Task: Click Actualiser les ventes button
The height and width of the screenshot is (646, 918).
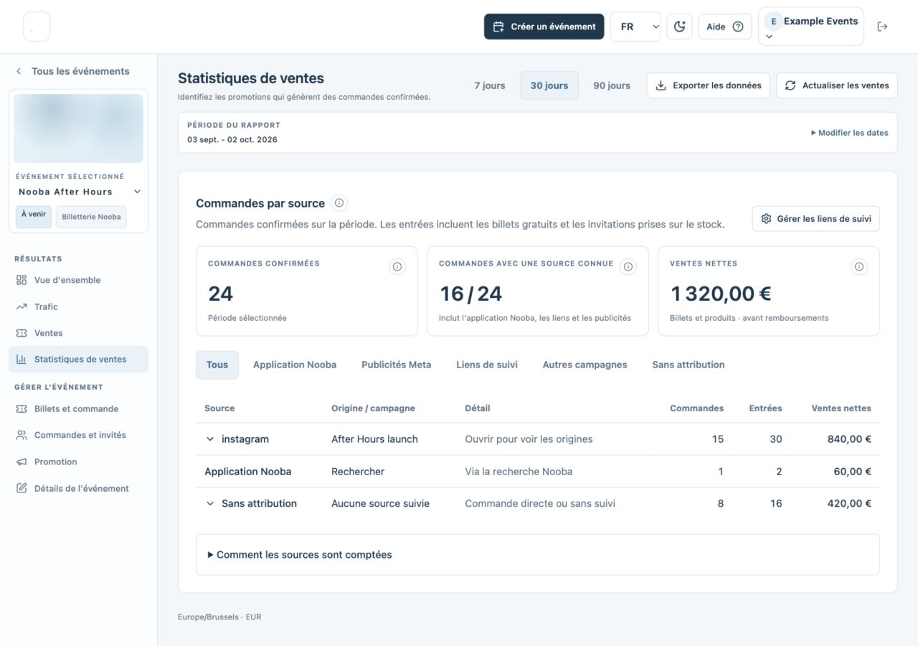Action: [837, 85]
